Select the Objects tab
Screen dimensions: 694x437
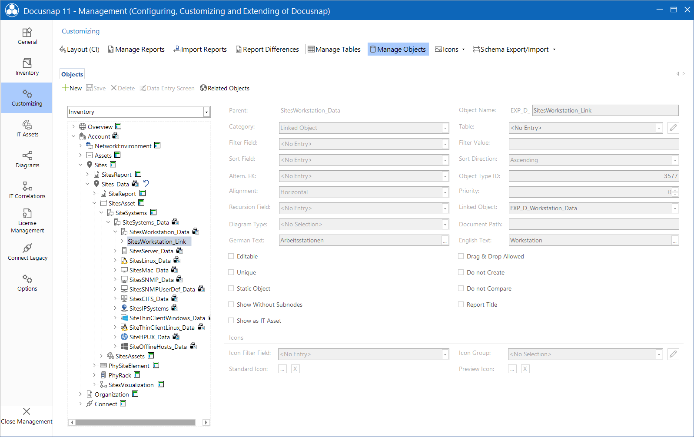72,74
